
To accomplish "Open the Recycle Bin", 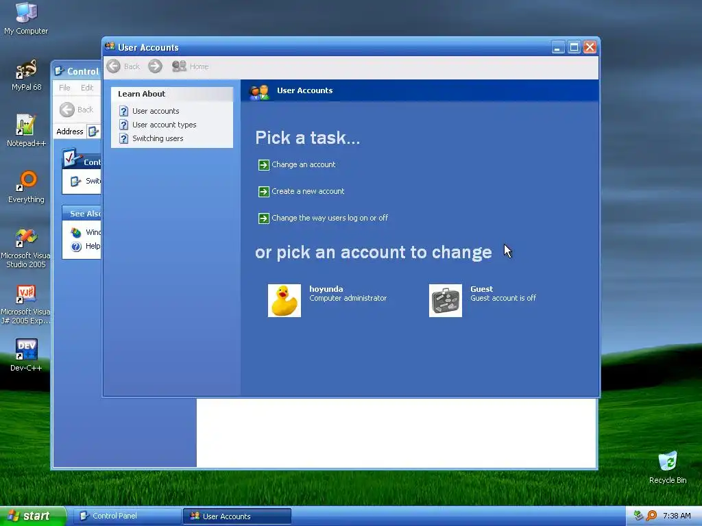I will tap(668, 467).
